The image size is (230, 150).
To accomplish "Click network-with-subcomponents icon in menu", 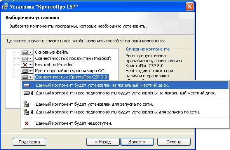I will (28, 112).
